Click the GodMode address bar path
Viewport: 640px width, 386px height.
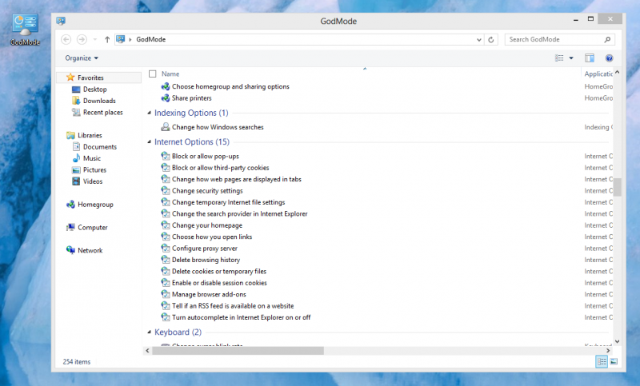pyautogui.click(x=151, y=39)
